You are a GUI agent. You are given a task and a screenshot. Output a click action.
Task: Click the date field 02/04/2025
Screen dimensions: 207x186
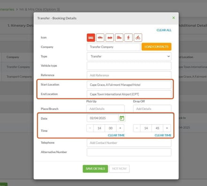tap(103, 118)
